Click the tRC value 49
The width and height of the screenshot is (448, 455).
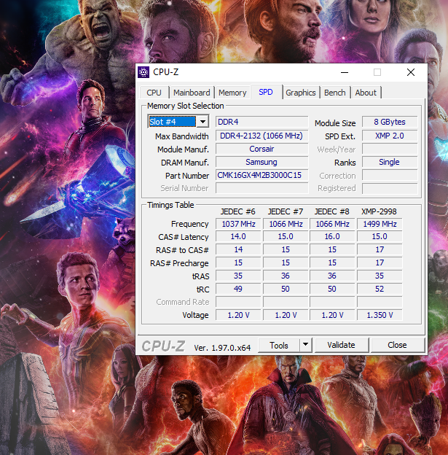pos(238,289)
